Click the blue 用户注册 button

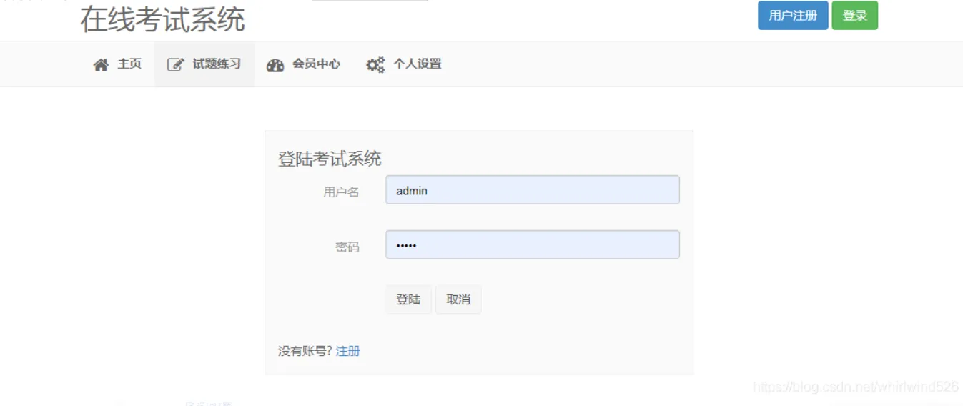point(793,16)
